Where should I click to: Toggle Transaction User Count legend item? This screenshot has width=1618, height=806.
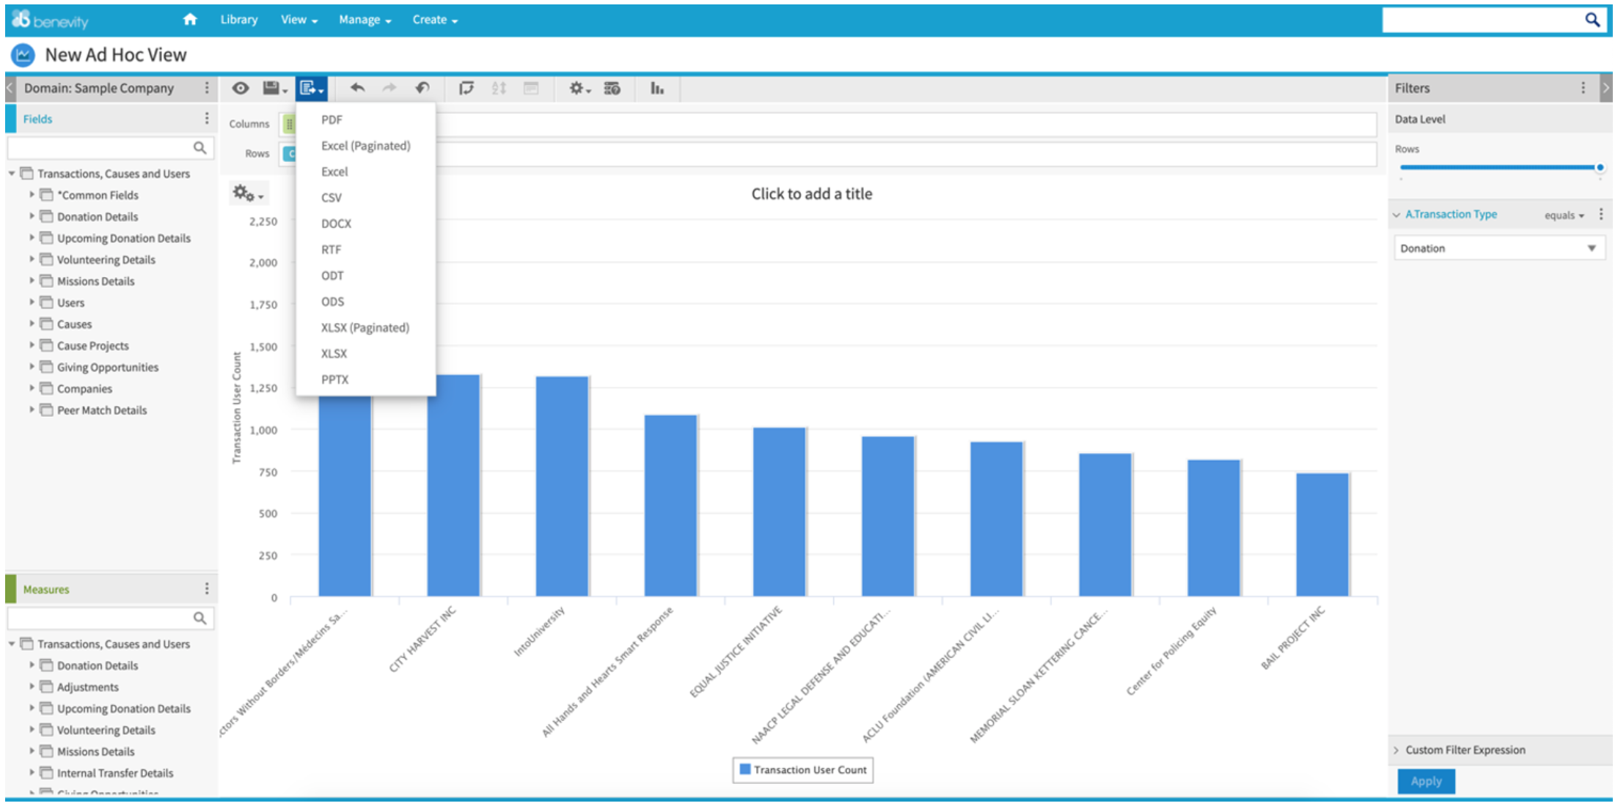click(803, 770)
